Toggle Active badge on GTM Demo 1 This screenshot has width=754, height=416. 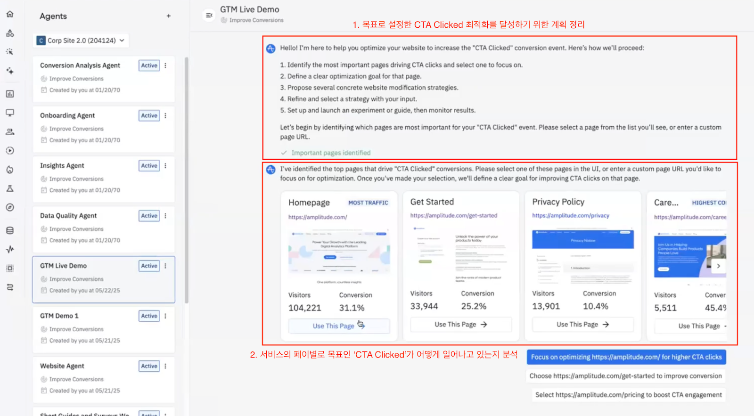[149, 316]
